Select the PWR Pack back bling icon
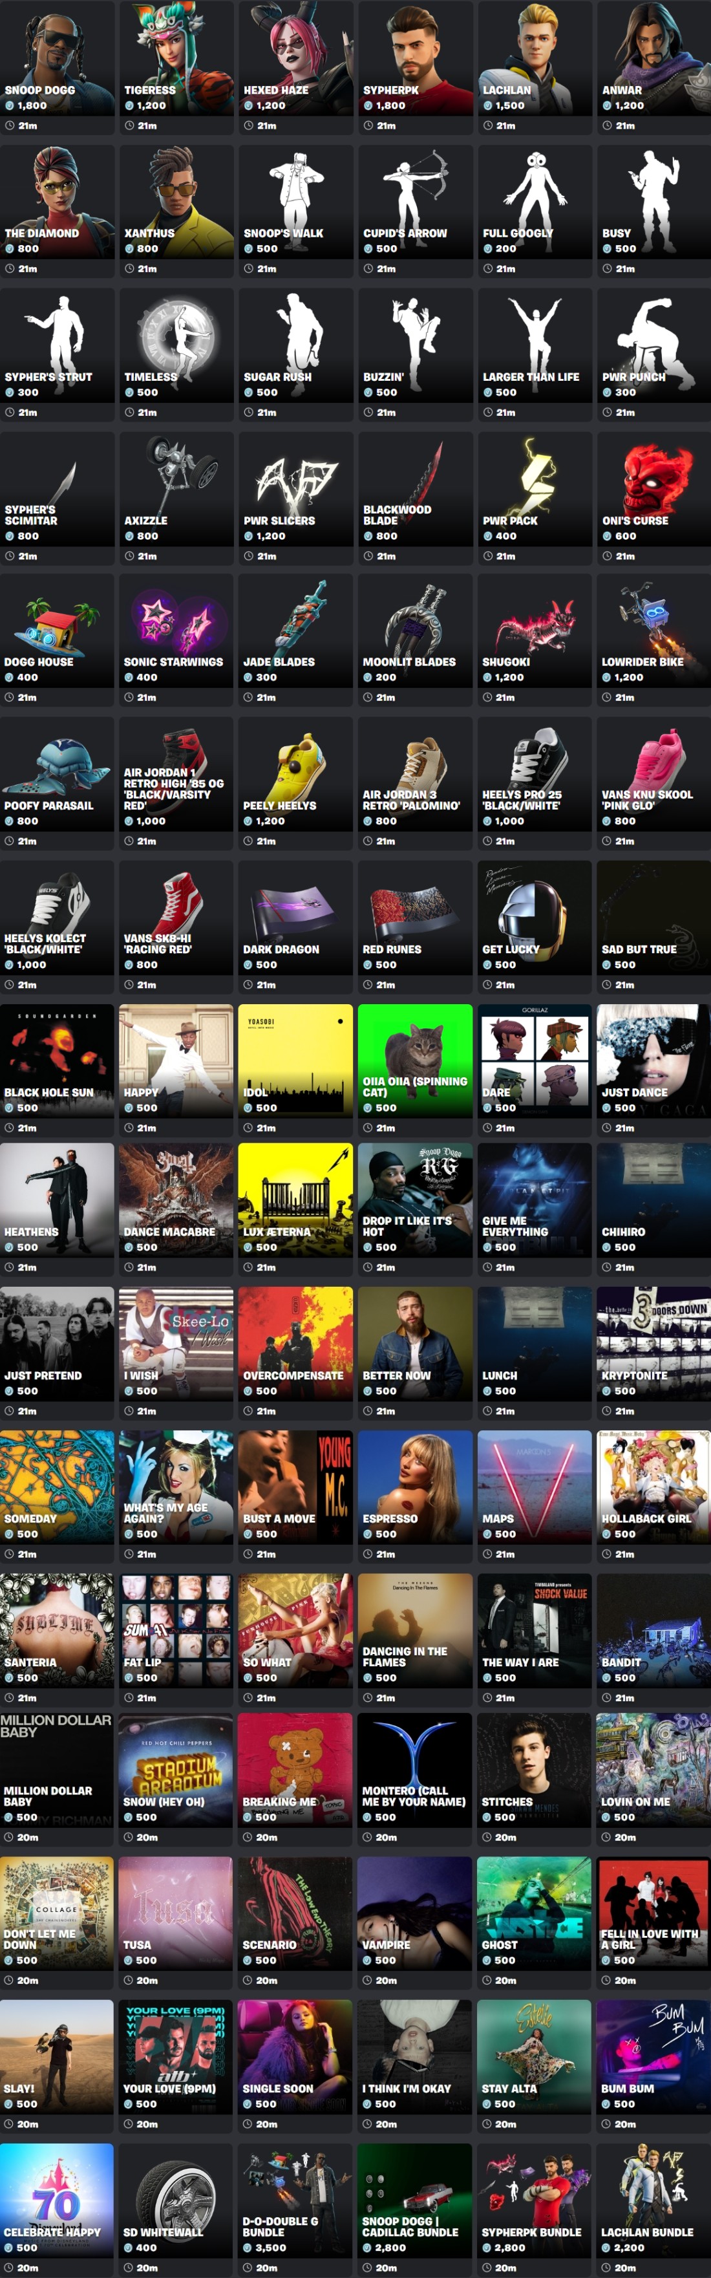The width and height of the screenshot is (711, 2278). [535, 489]
